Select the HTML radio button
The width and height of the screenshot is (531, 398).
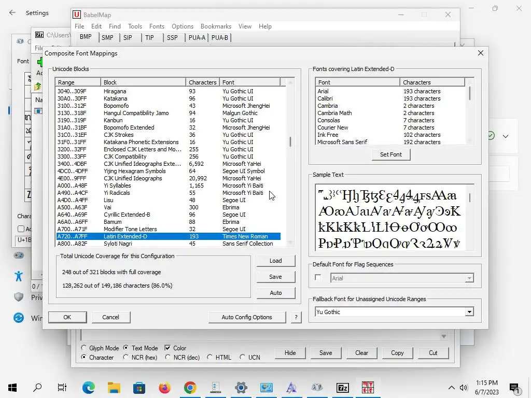(x=209, y=357)
